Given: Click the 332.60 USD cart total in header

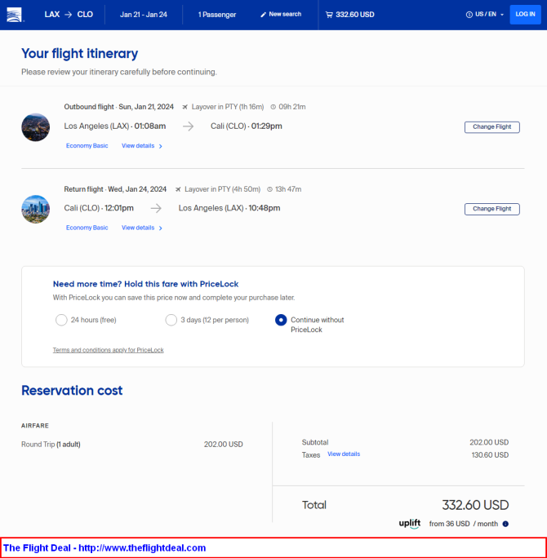Looking at the screenshot, I should coord(355,15).
